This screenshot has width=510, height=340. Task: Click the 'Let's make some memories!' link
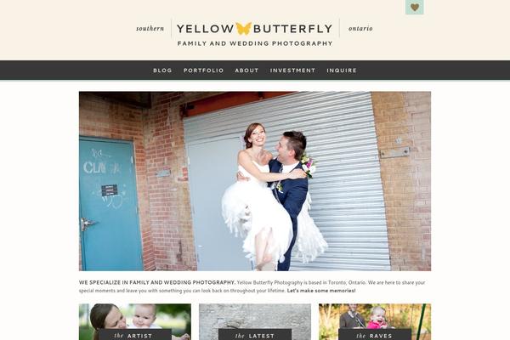pyautogui.click(x=321, y=291)
